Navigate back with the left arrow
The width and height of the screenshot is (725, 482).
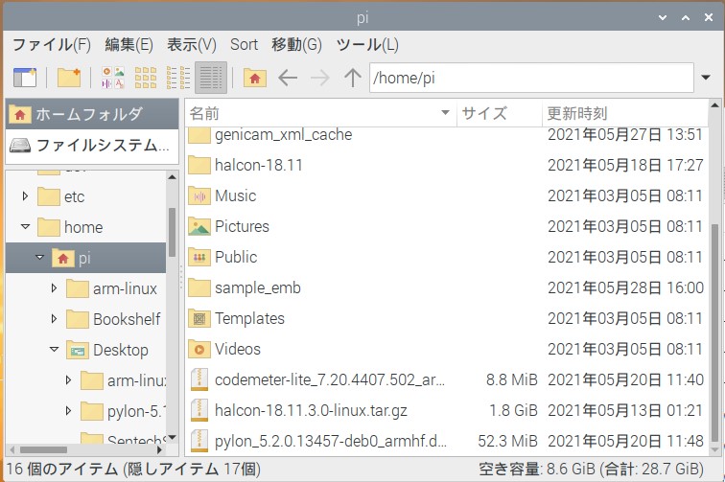coord(288,78)
